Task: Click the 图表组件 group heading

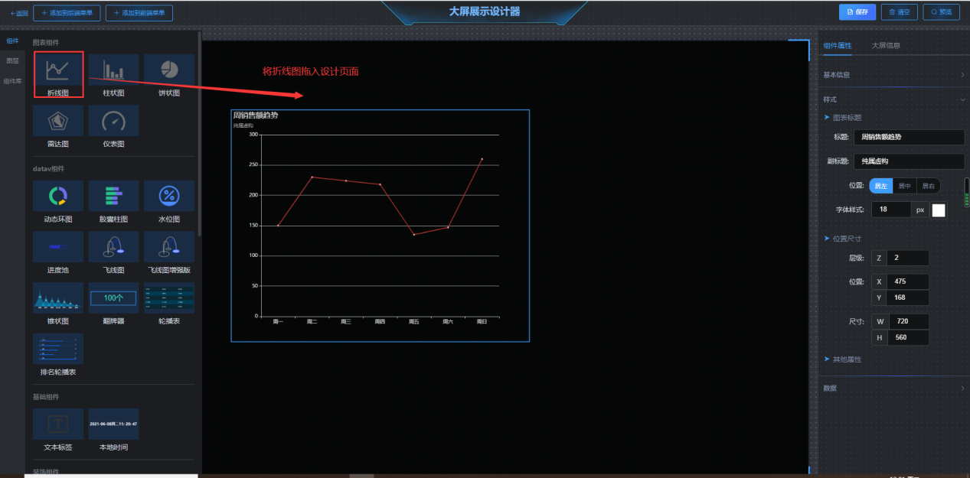Action: (x=46, y=42)
